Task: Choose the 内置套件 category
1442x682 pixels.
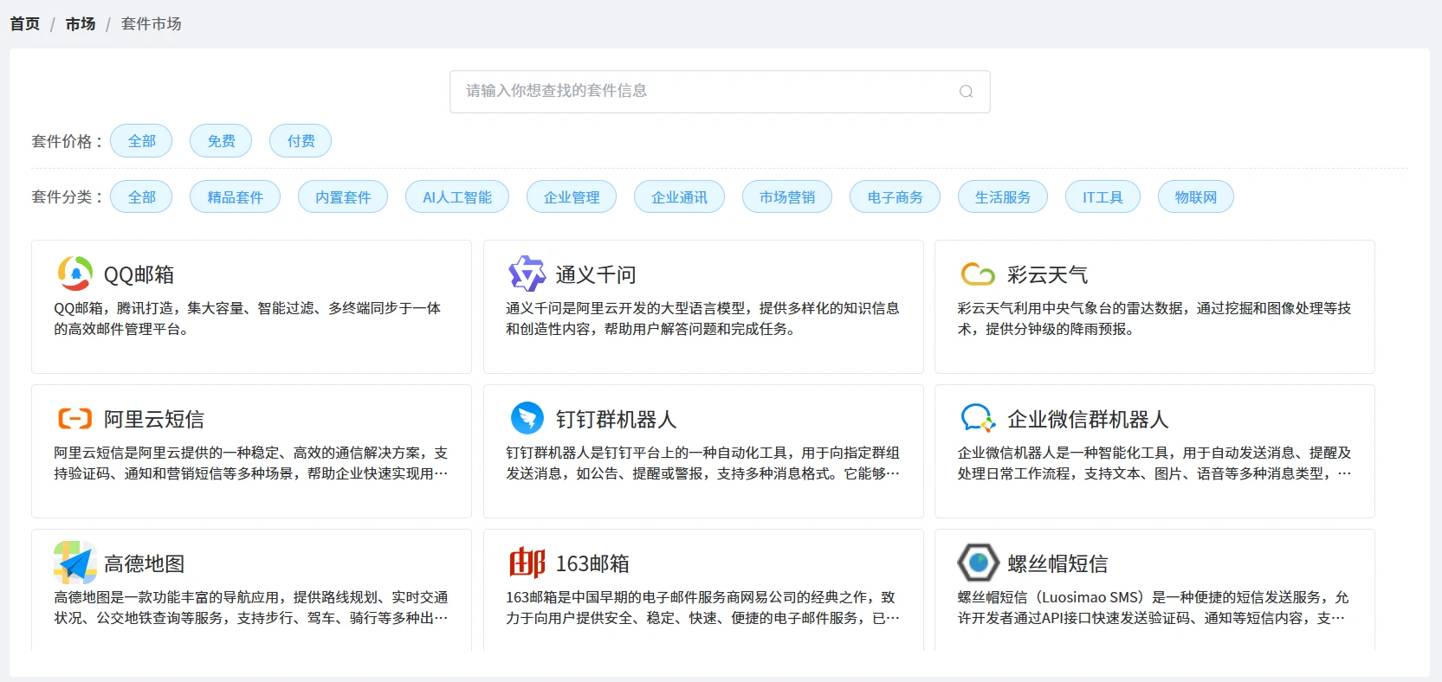Action: pyautogui.click(x=343, y=197)
